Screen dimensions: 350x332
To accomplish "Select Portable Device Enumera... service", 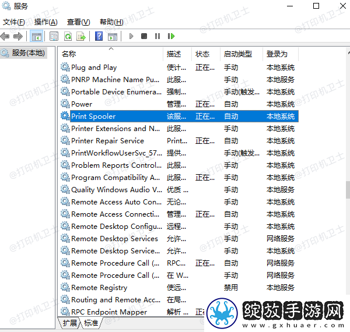I will pyautogui.click(x=179, y=92).
